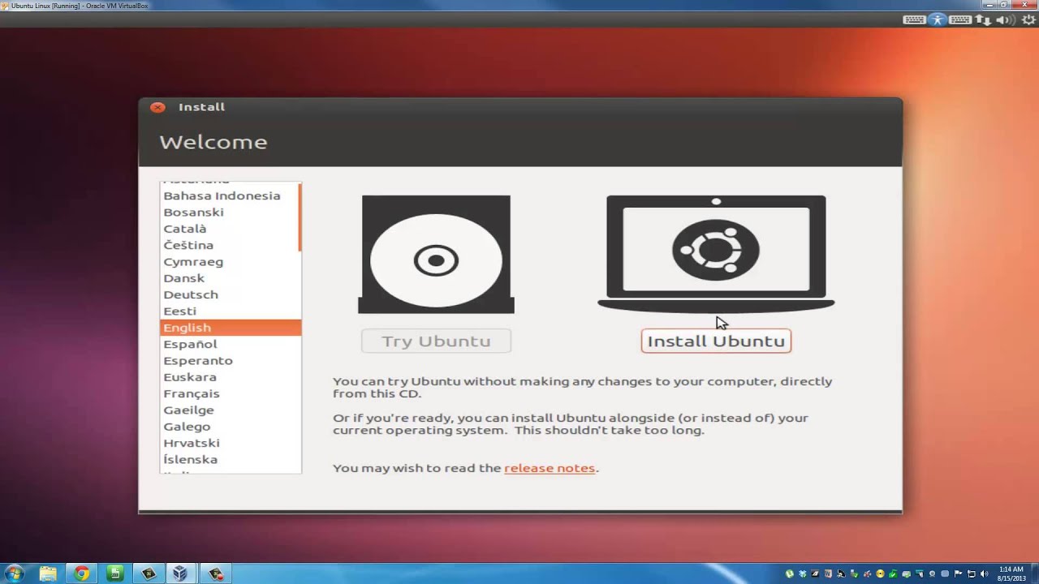Select Français in the language list

230,393
